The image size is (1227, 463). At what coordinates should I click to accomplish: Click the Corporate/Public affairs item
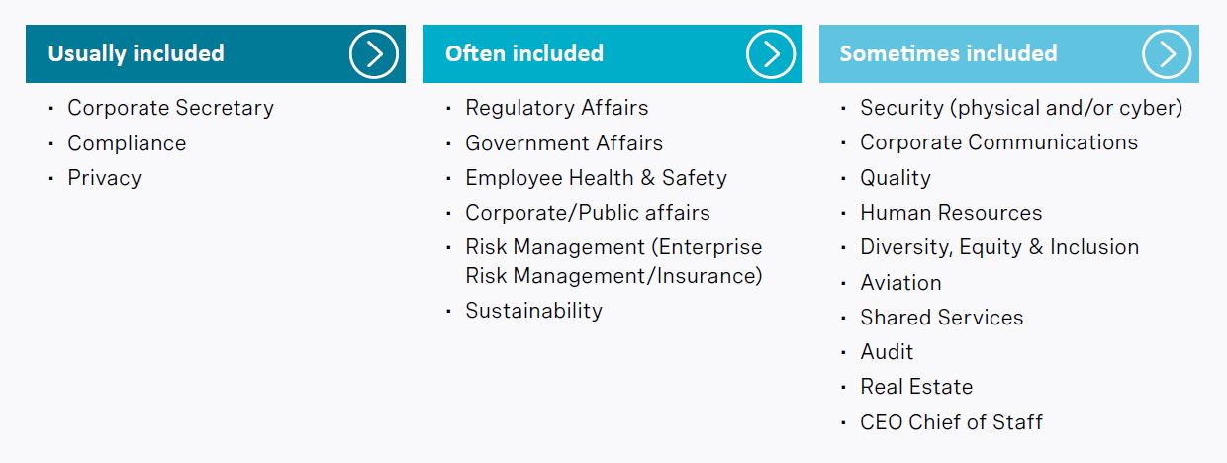pos(588,213)
